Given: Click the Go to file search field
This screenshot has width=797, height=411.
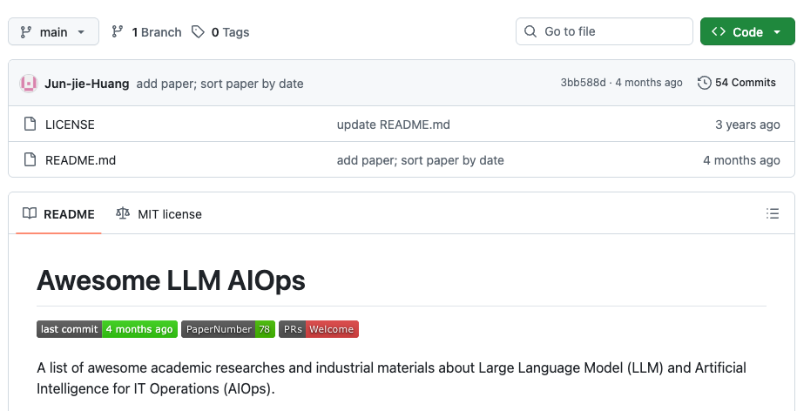Looking at the screenshot, I should (x=605, y=31).
